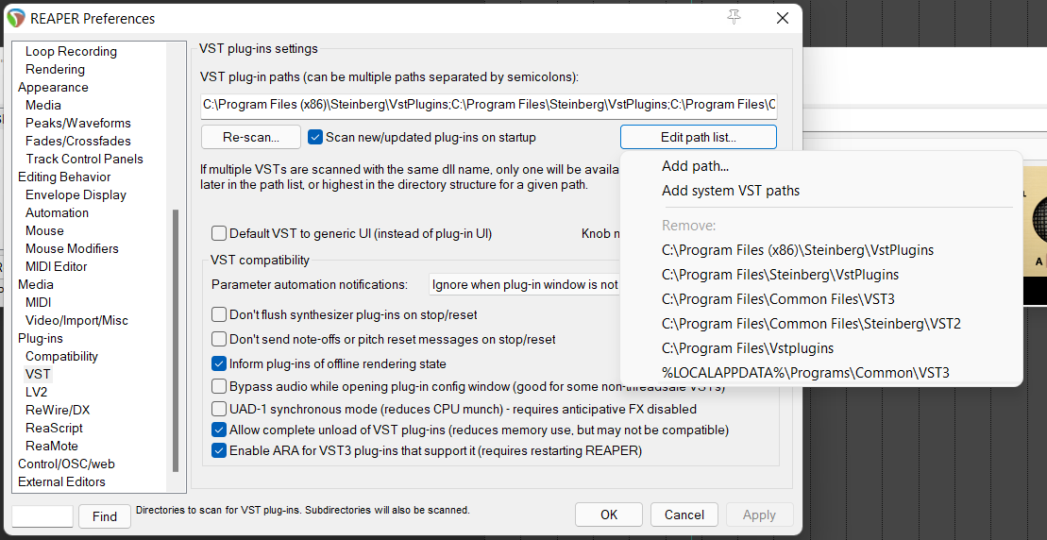Uncheck Inform plug-ins of offline rendering state
The image size is (1047, 540).
(218, 363)
